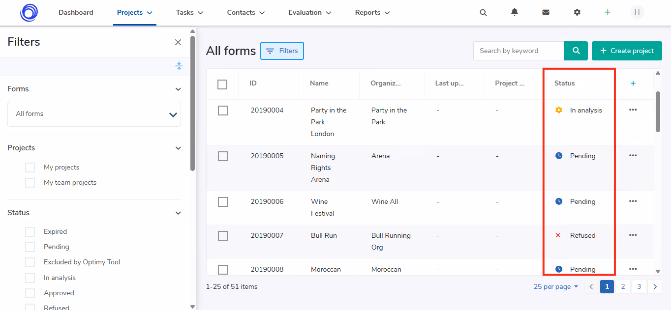Click the table vertical scrollbar

pyautogui.click(x=658, y=112)
